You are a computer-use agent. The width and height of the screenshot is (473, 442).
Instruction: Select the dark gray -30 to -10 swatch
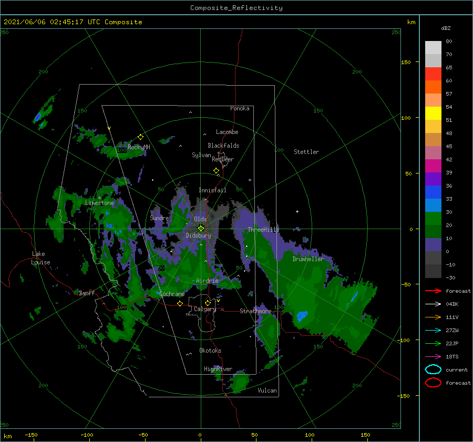(433, 271)
